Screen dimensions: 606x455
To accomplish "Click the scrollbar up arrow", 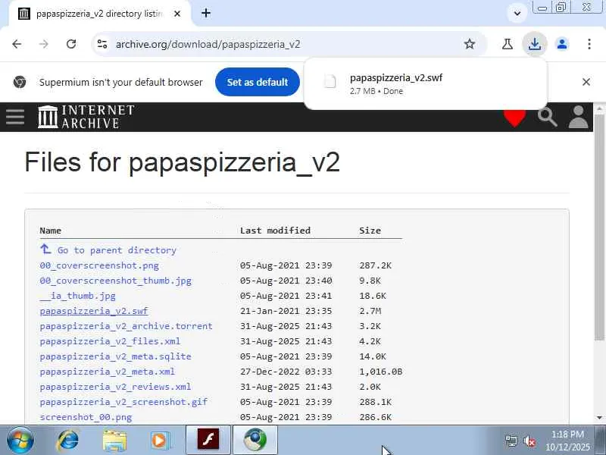I will [x=599, y=108].
